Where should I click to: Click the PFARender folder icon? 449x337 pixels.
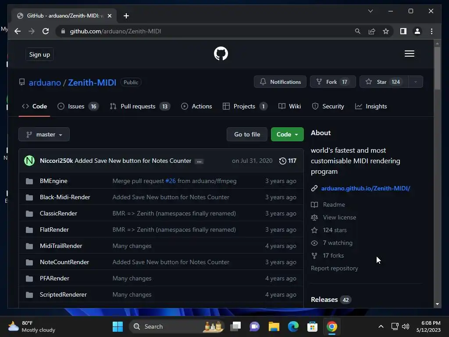(29, 279)
